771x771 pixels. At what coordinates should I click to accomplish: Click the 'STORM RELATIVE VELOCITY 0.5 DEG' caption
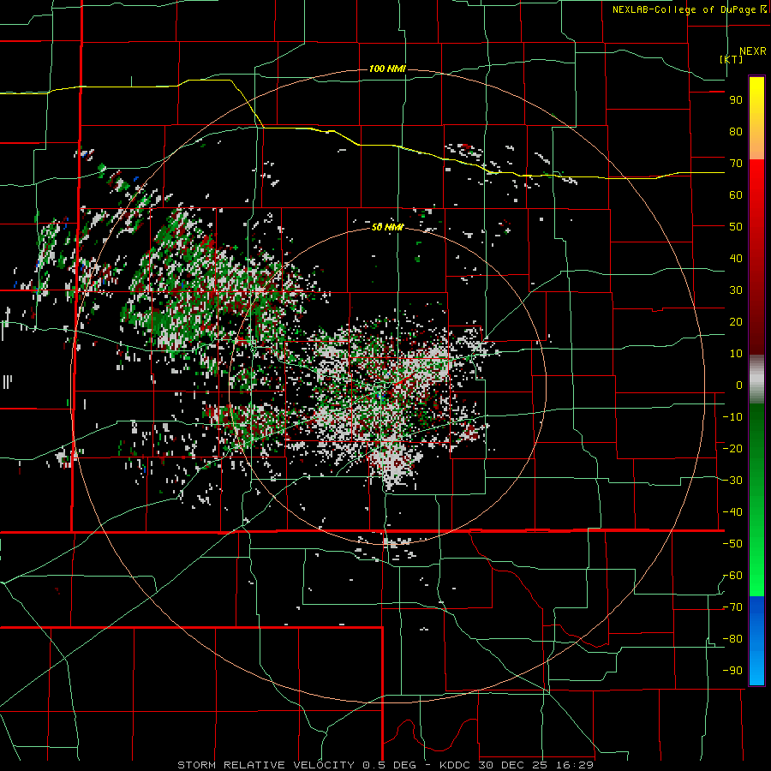point(296,765)
